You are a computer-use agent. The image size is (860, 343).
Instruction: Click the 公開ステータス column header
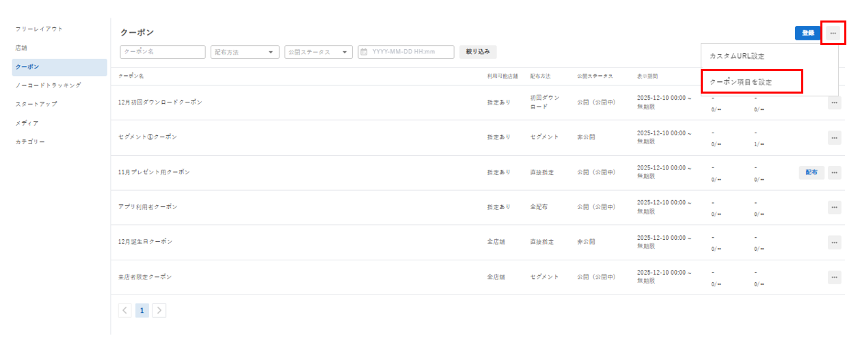click(595, 76)
